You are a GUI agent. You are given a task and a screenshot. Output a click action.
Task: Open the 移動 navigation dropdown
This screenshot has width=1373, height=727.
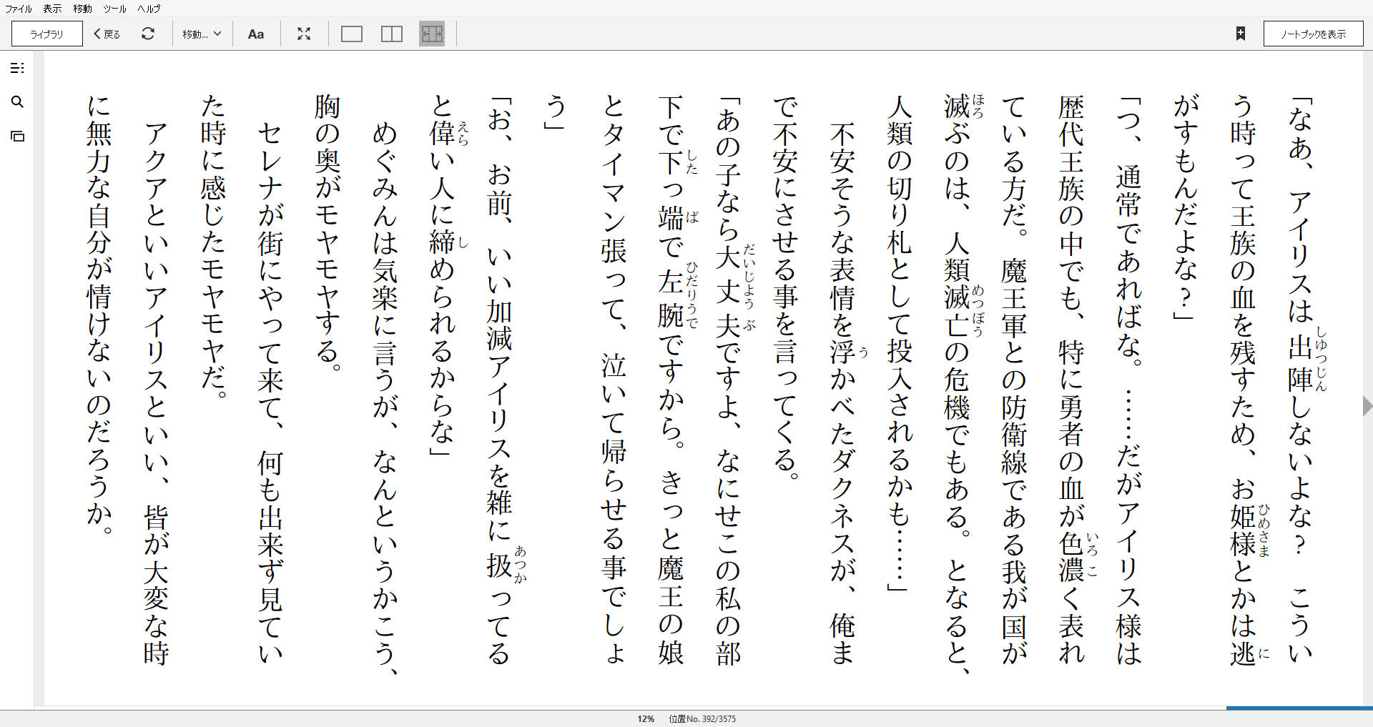(x=202, y=33)
